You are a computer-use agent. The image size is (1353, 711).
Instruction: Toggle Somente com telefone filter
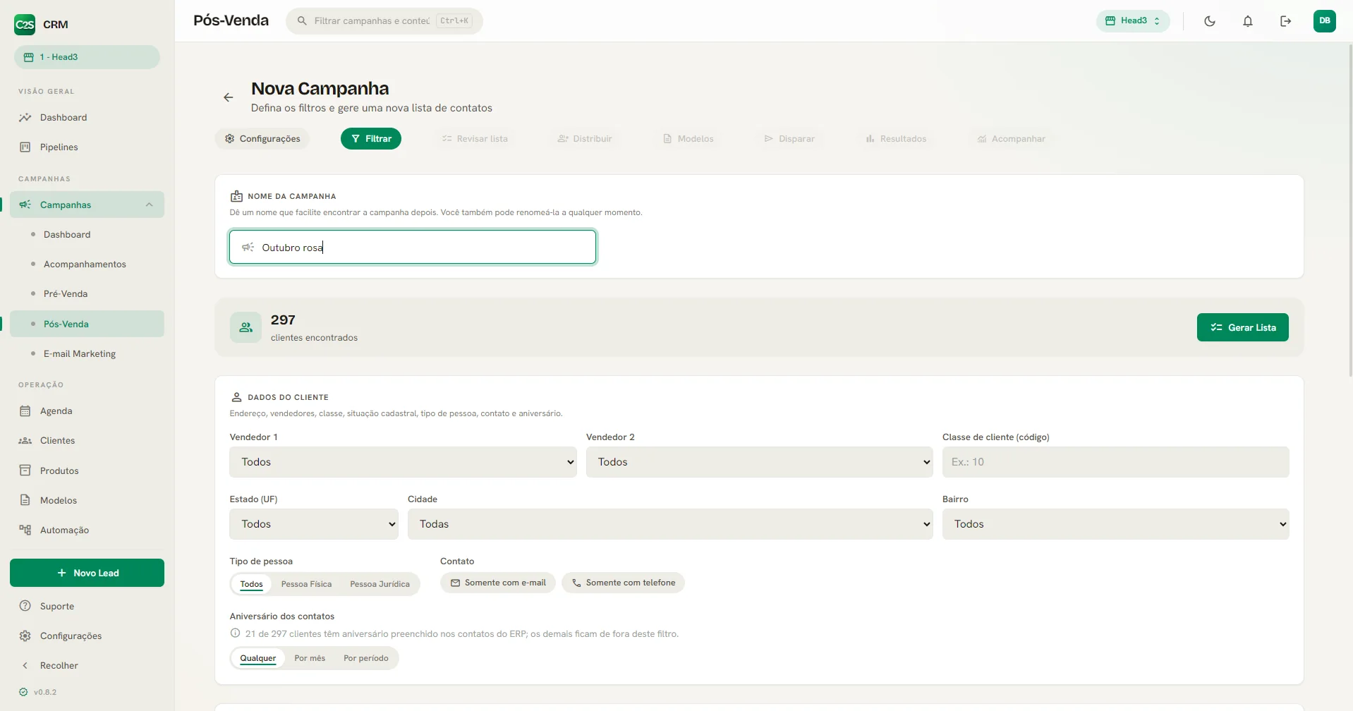coord(623,583)
